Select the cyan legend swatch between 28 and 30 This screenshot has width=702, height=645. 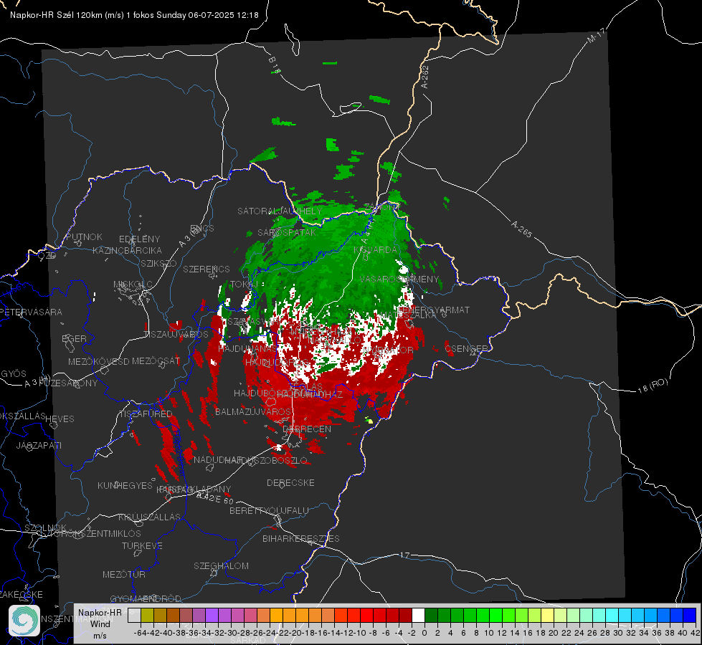point(612,615)
